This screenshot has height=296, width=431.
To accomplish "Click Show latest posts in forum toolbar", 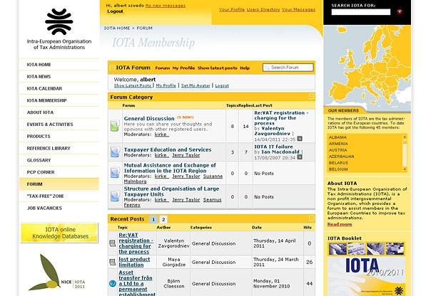I will [217, 68].
